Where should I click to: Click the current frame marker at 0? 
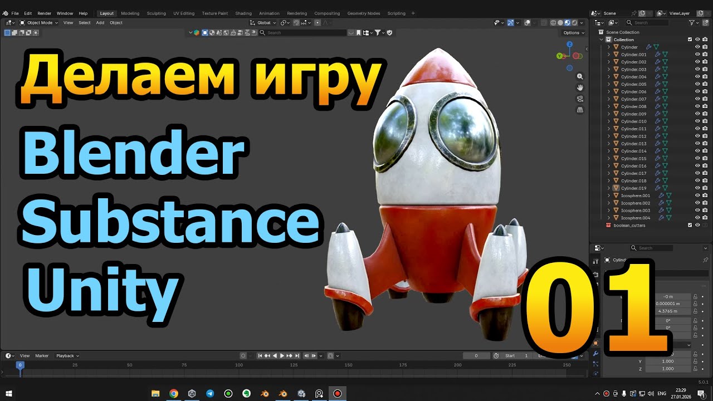[x=20, y=365]
